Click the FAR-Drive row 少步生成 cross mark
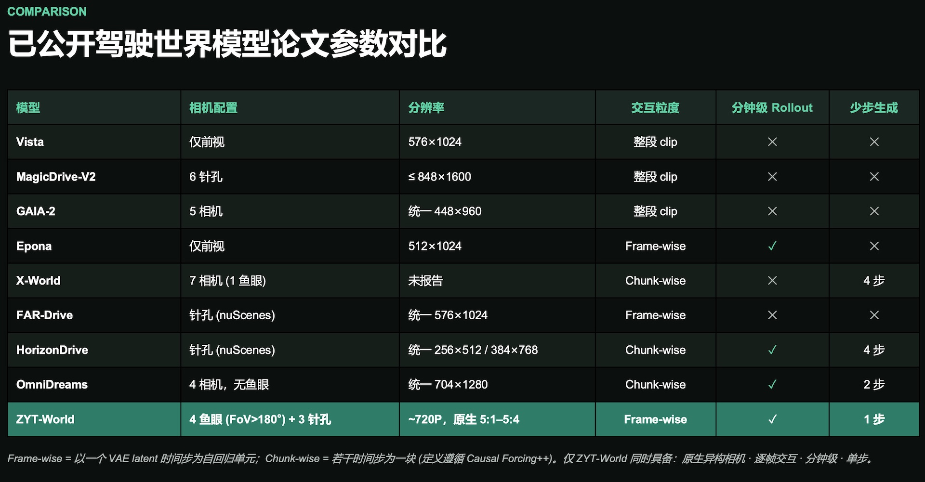The width and height of the screenshot is (925, 482). click(874, 315)
